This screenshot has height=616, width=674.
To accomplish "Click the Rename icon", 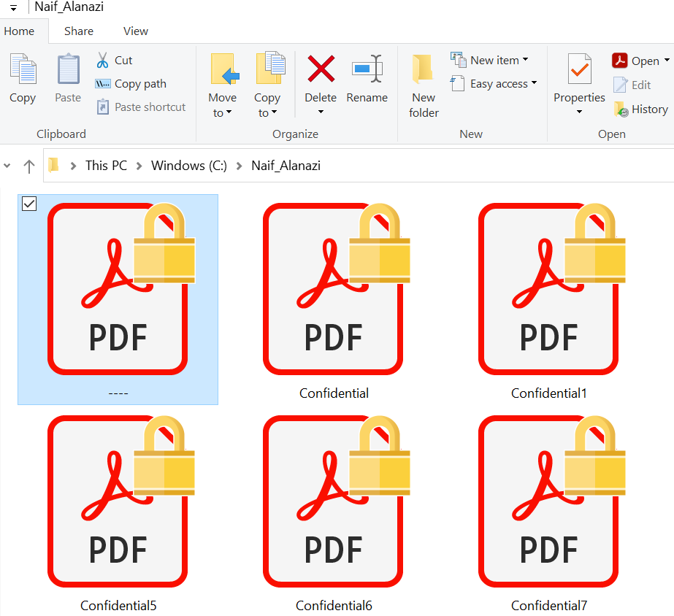I will 367,69.
